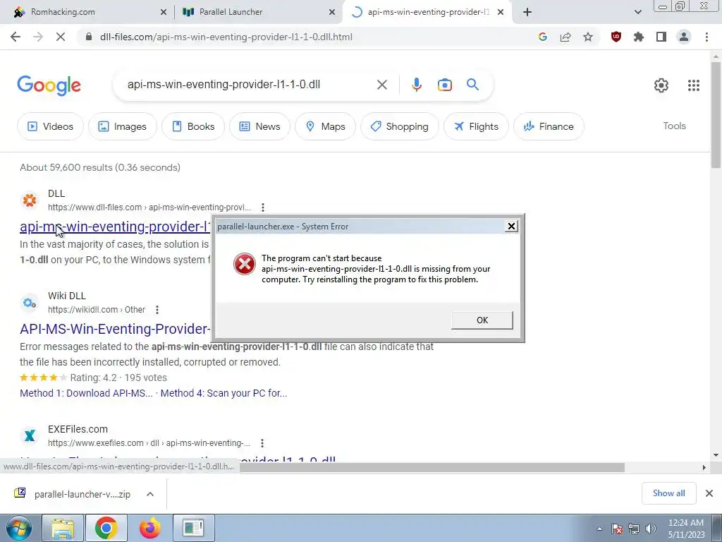Switch to the Parallel Launcher tab
Image resolution: width=722 pixels, height=542 pixels.
pos(231,12)
